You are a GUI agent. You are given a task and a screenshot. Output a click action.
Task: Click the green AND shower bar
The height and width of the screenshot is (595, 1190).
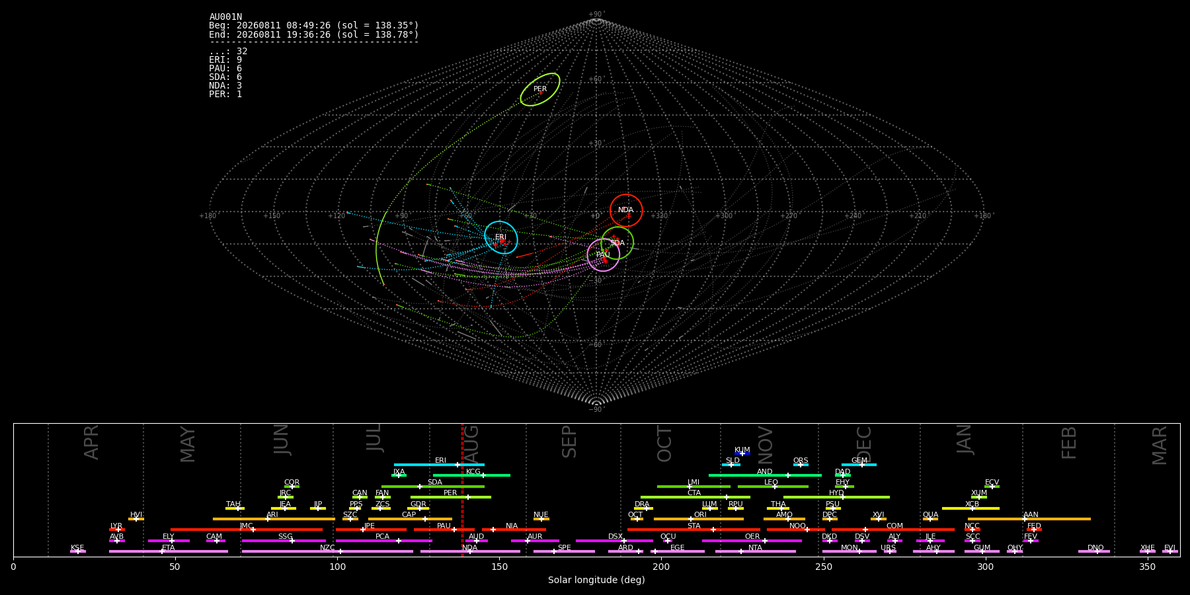pos(765,475)
